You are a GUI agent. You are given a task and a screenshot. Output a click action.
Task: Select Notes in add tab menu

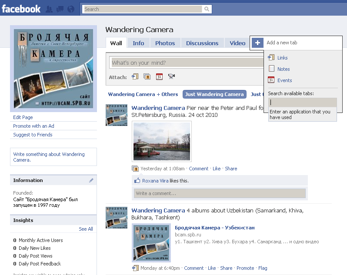284,69
